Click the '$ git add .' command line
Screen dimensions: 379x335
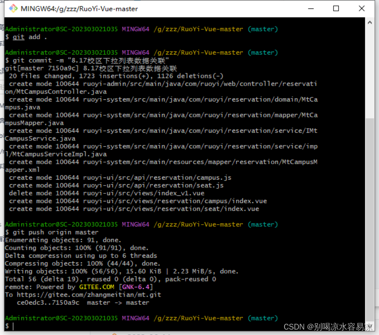(x=26, y=37)
